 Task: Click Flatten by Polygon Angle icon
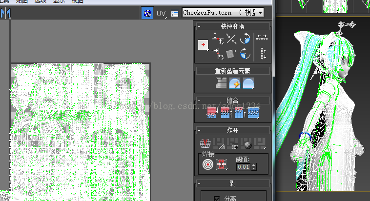(219, 143)
